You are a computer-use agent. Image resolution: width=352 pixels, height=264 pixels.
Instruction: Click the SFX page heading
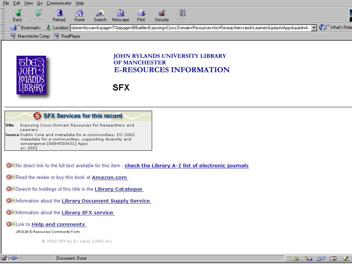(x=121, y=87)
